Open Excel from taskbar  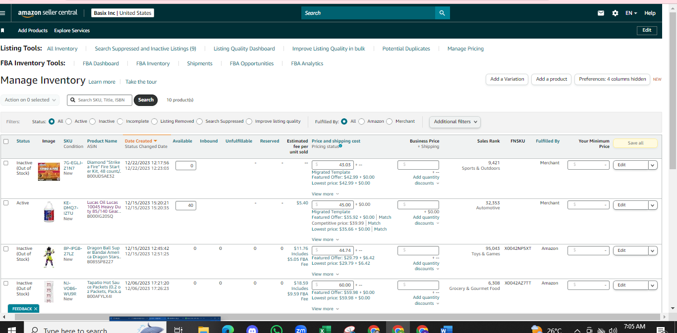coord(325,330)
